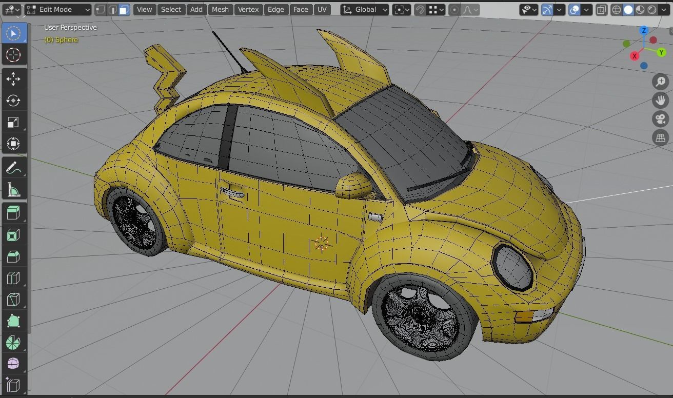Click the 'User Perspective' viewport label
673x398 pixels.
pos(70,28)
